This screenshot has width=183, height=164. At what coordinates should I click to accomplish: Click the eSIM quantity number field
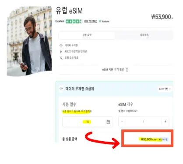click(144, 121)
